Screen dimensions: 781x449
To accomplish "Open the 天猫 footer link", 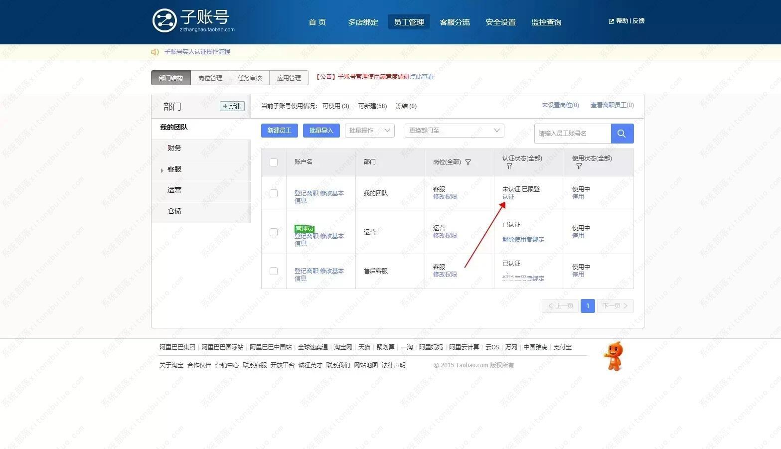I will [364, 347].
